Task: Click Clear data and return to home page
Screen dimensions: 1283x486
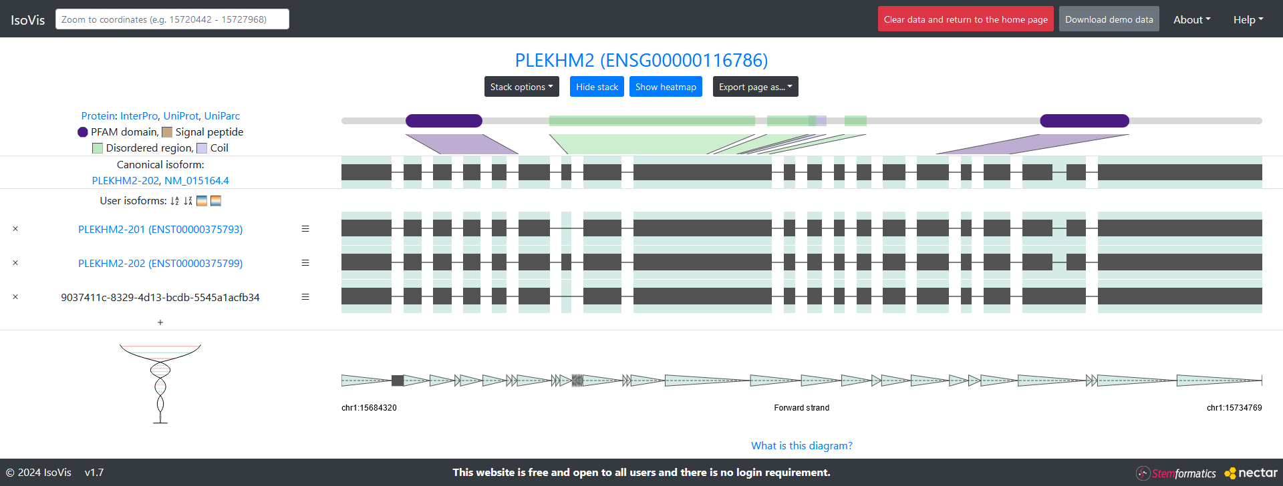Action: (966, 19)
